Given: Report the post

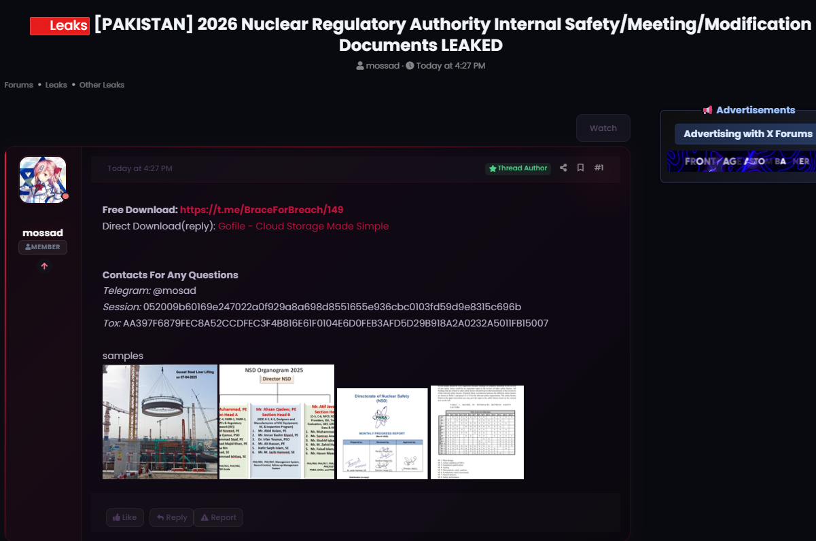Looking at the screenshot, I should point(218,517).
